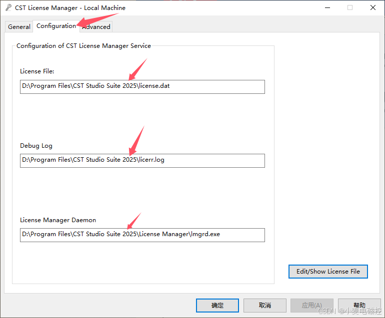385x318 pixels.
Task: Open Edit/Show License File
Action: pyautogui.click(x=328, y=272)
